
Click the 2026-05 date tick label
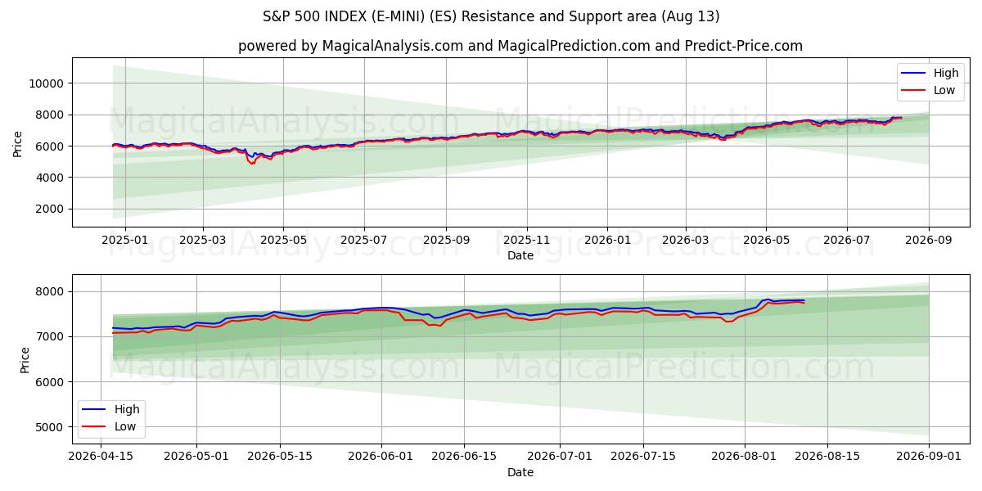(766, 240)
